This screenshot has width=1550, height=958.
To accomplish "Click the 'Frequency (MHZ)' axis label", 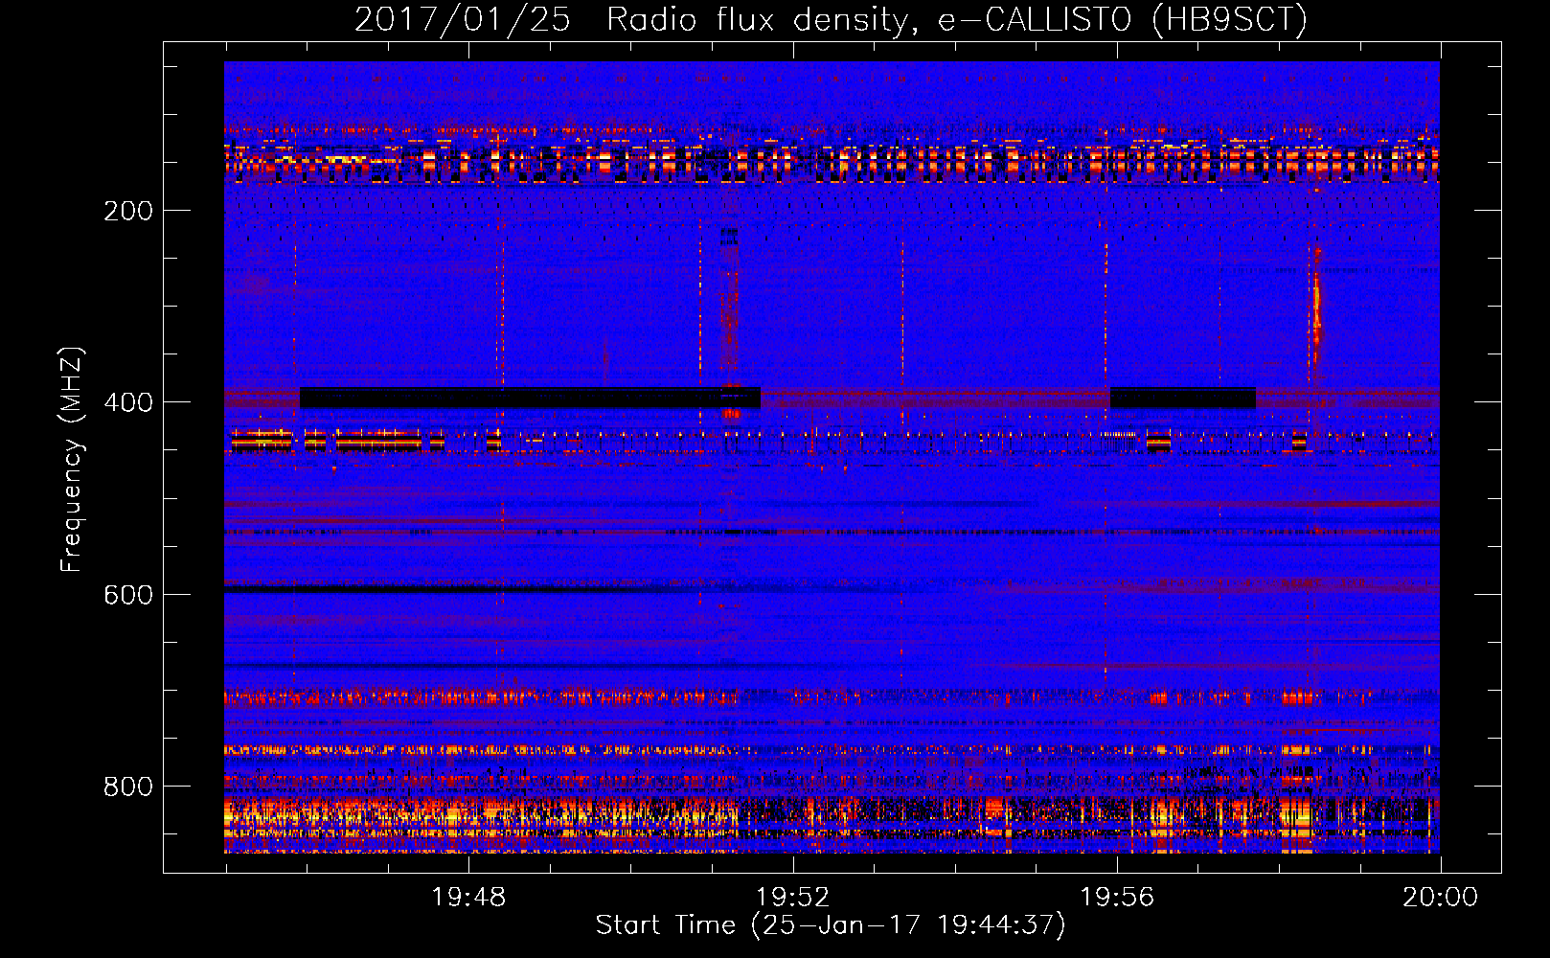I will [72, 460].
